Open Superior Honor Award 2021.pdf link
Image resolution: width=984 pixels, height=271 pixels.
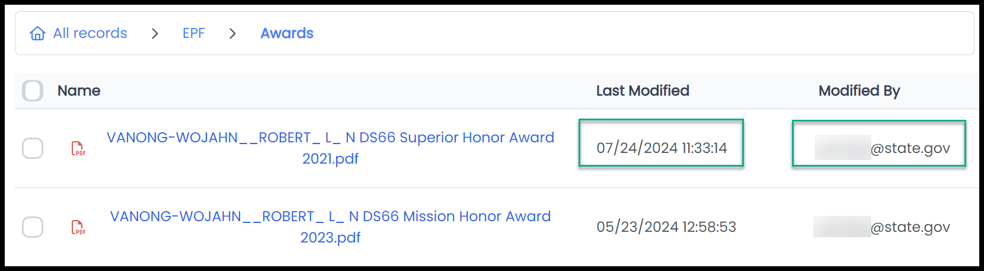330,148
